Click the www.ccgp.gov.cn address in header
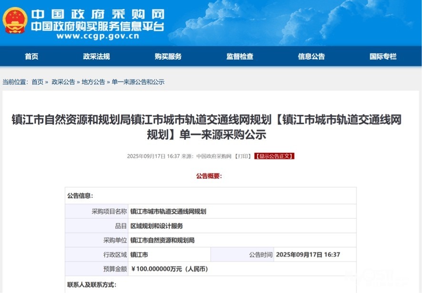Image resolution: width=422 pixels, height=293 pixels. click(x=98, y=36)
